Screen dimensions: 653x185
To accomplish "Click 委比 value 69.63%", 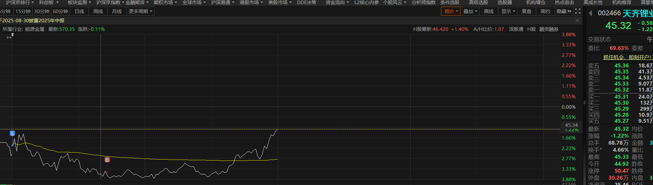I will [619, 48].
